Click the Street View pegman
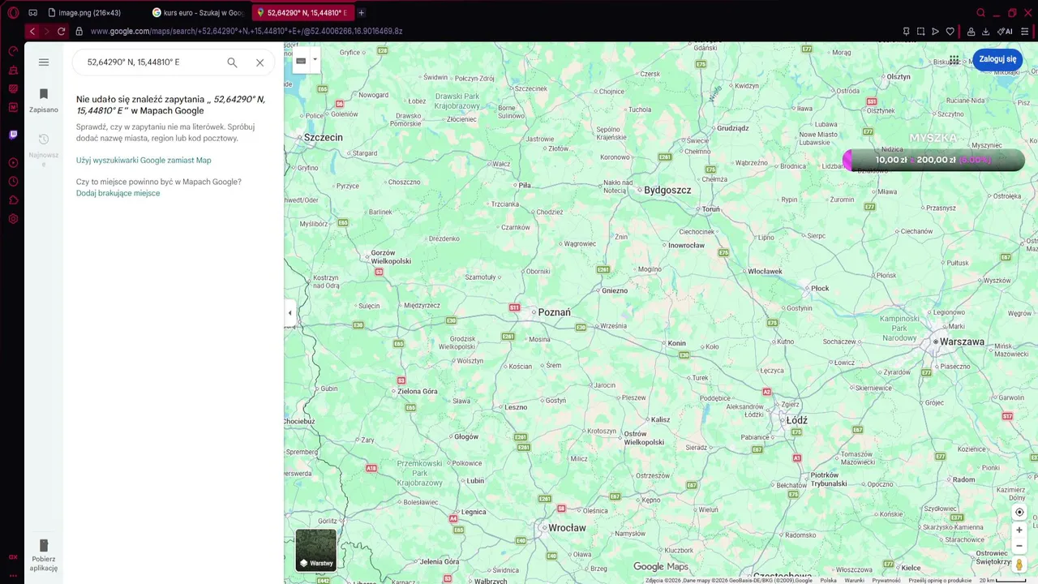1038x584 pixels. [x=1019, y=565]
